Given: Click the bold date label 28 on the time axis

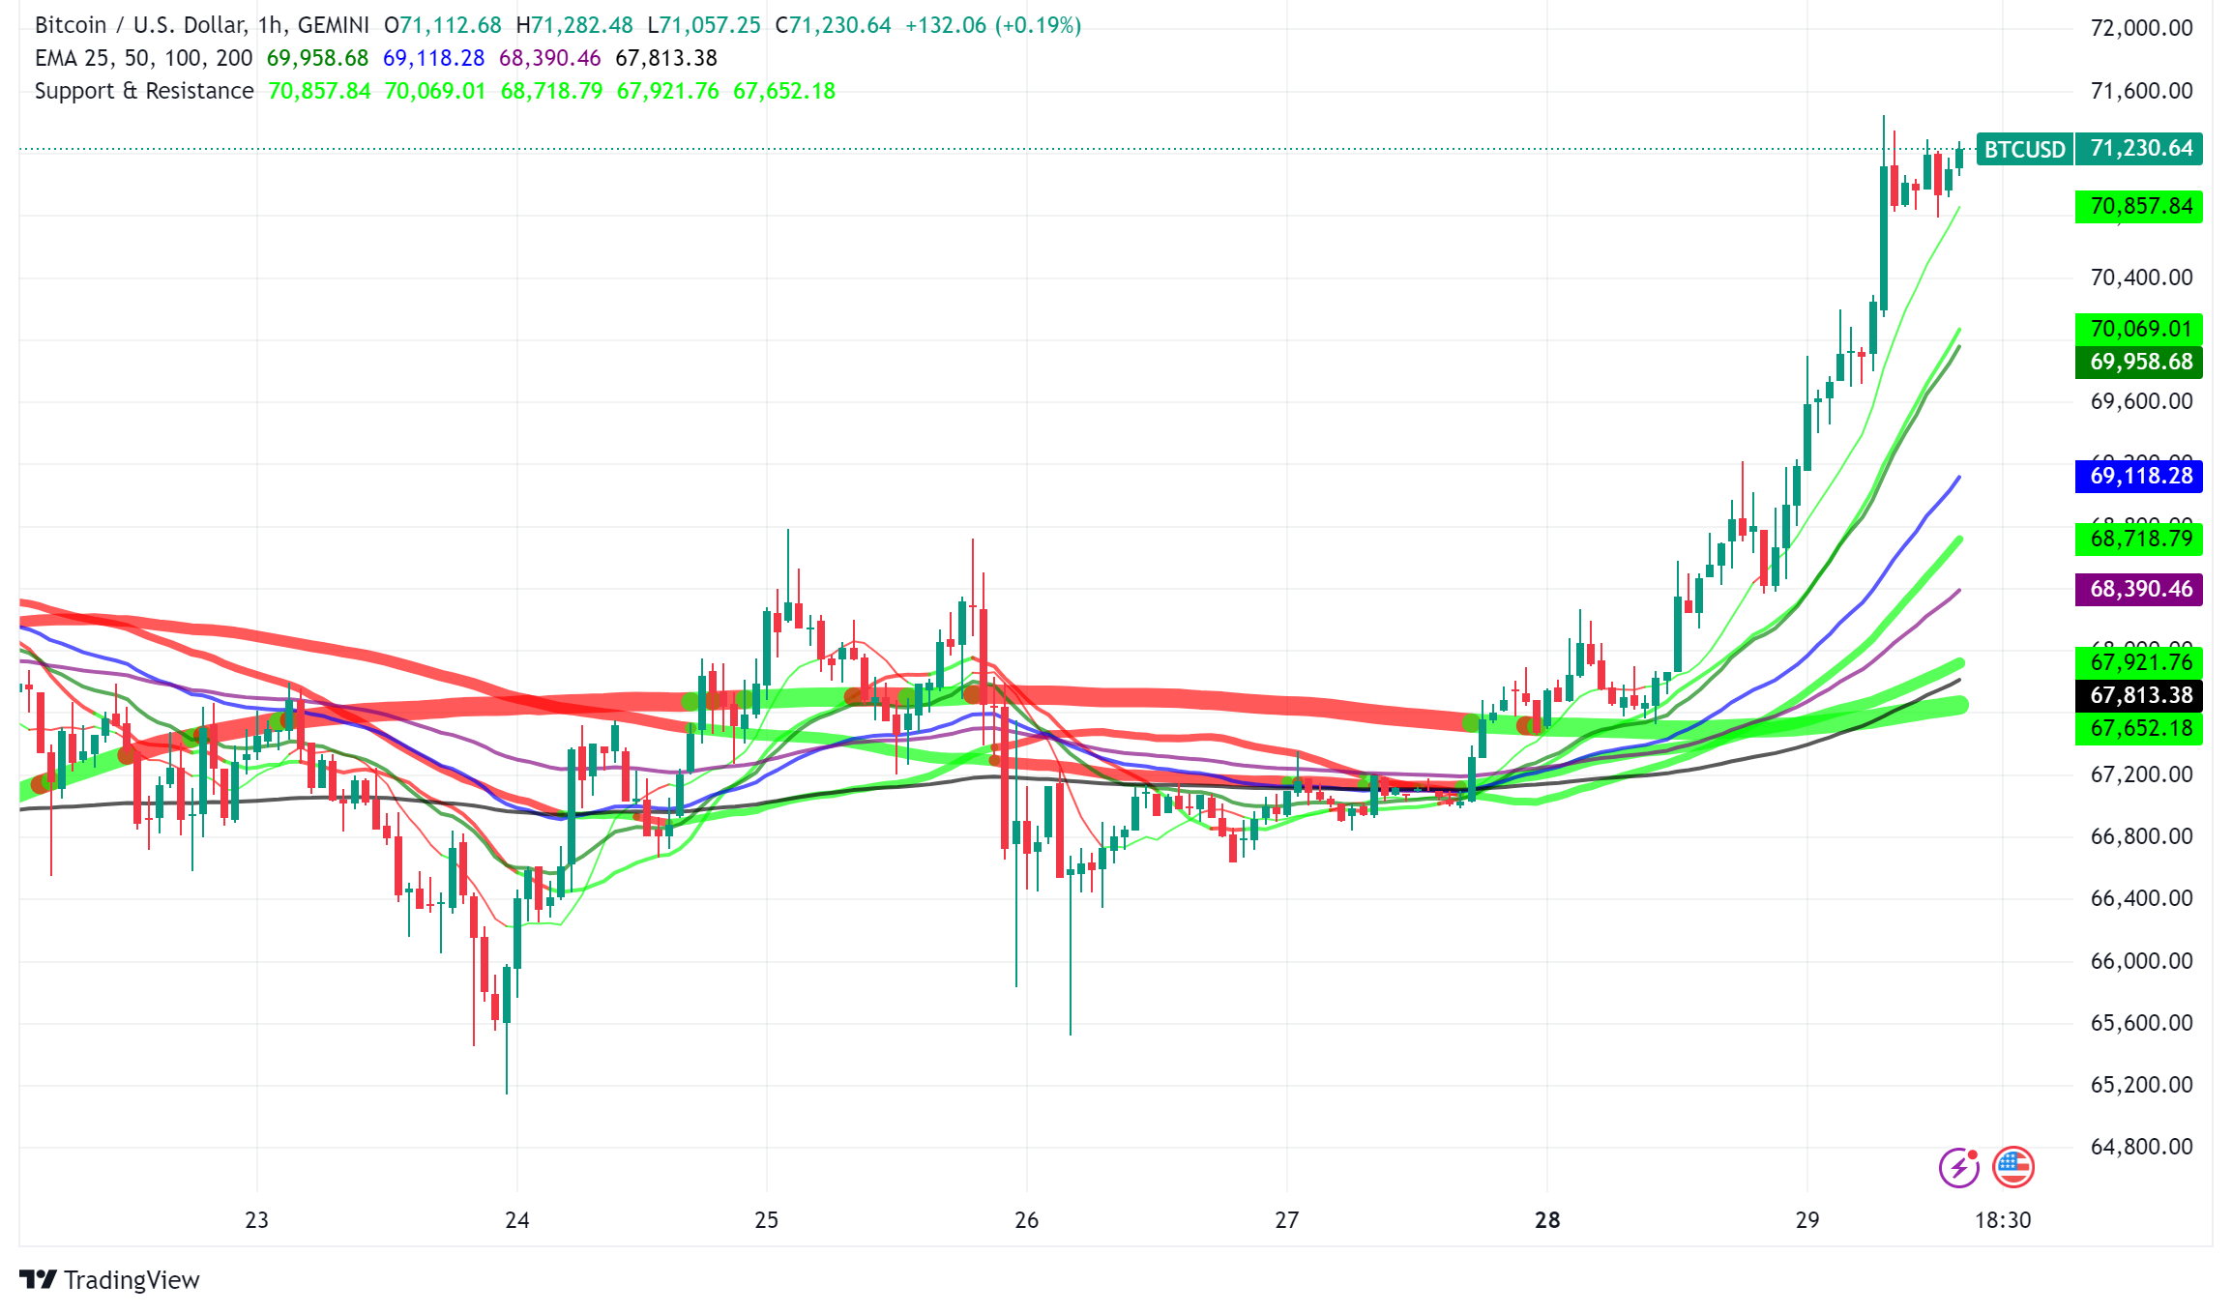Looking at the screenshot, I should click(1547, 1220).
